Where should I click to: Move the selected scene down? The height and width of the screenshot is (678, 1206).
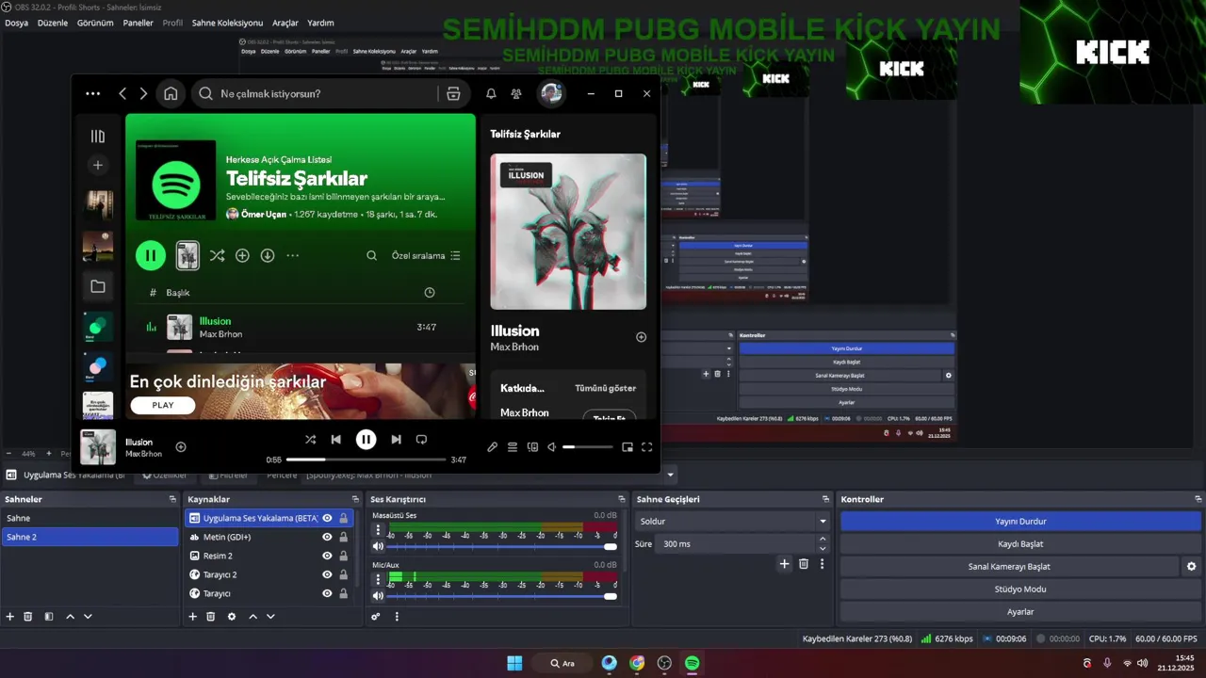[88, 617]
